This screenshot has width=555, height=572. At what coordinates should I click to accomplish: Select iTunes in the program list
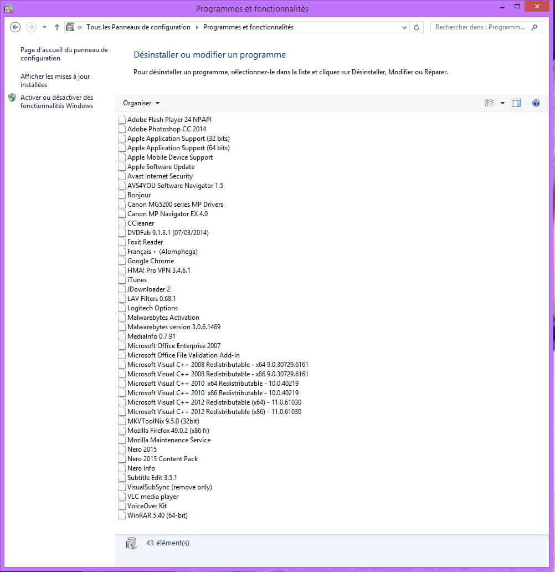click(137, 280)
